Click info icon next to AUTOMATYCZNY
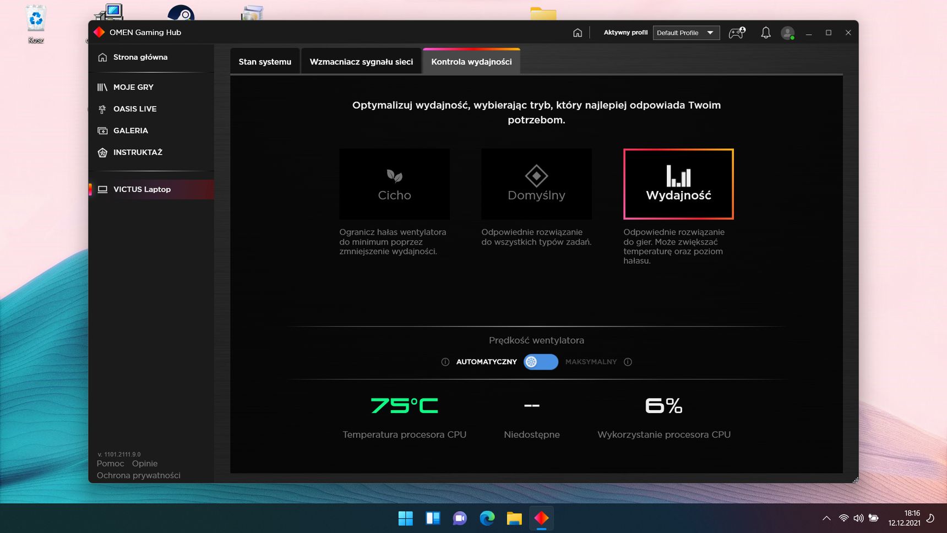947x533 pixels. pos(445,362)
